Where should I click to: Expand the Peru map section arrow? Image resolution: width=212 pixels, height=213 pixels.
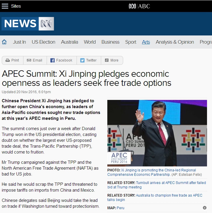point(204,208)
